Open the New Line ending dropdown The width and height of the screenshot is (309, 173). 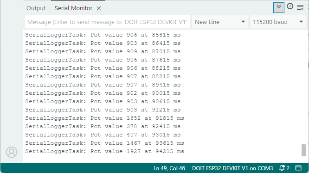coord(220,22)
